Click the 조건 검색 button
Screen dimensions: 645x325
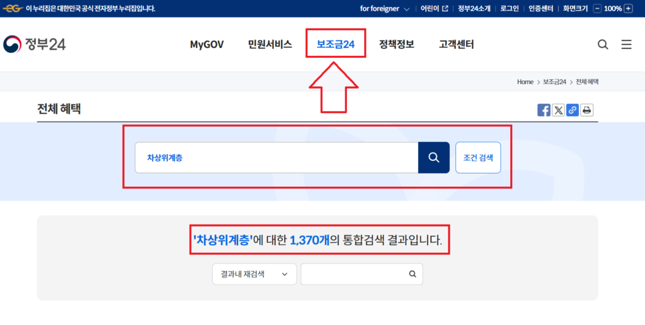[478, 157]
